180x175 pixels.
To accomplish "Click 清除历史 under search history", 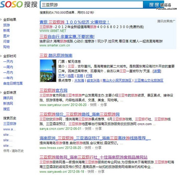I will coord(18,151).
